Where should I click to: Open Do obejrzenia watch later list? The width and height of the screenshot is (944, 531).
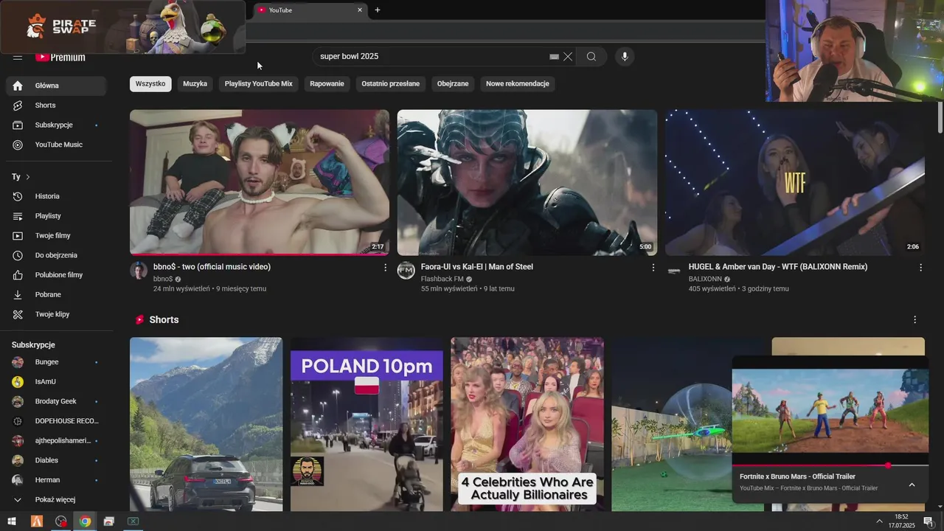[56, 255]
